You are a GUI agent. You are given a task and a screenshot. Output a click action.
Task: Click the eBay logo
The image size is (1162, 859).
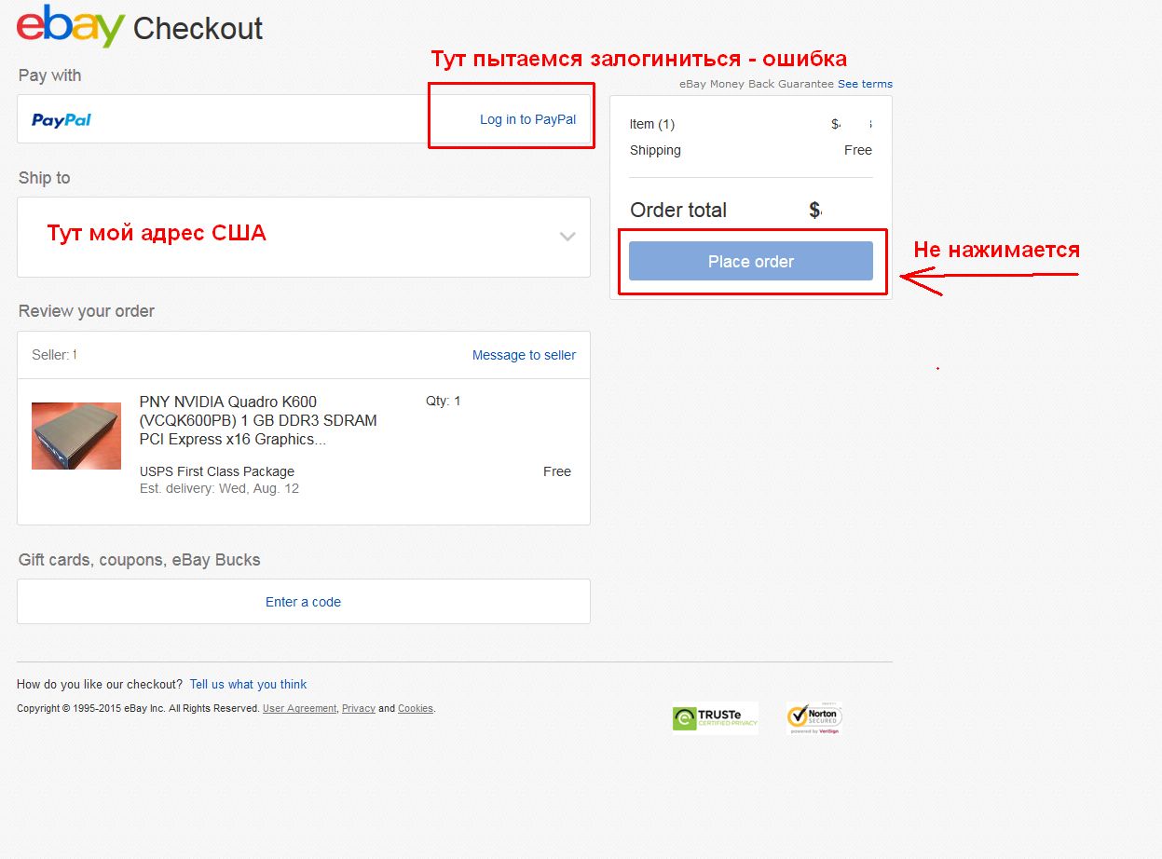[70, 26]
